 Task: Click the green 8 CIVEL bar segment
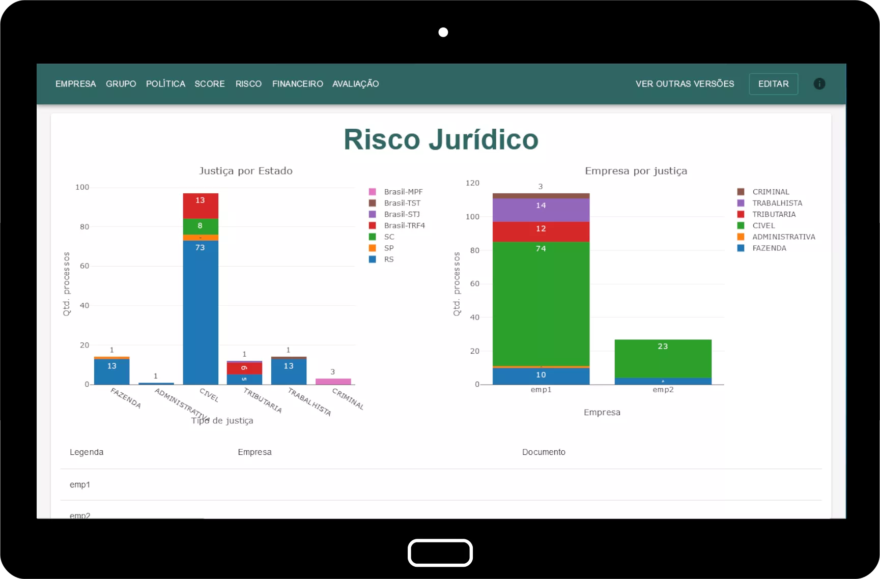(201, 226)
